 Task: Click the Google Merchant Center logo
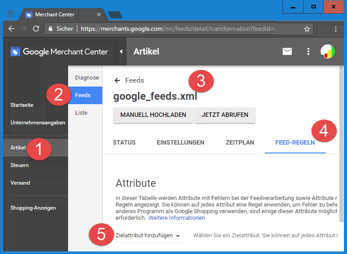[x=59, y=51]
